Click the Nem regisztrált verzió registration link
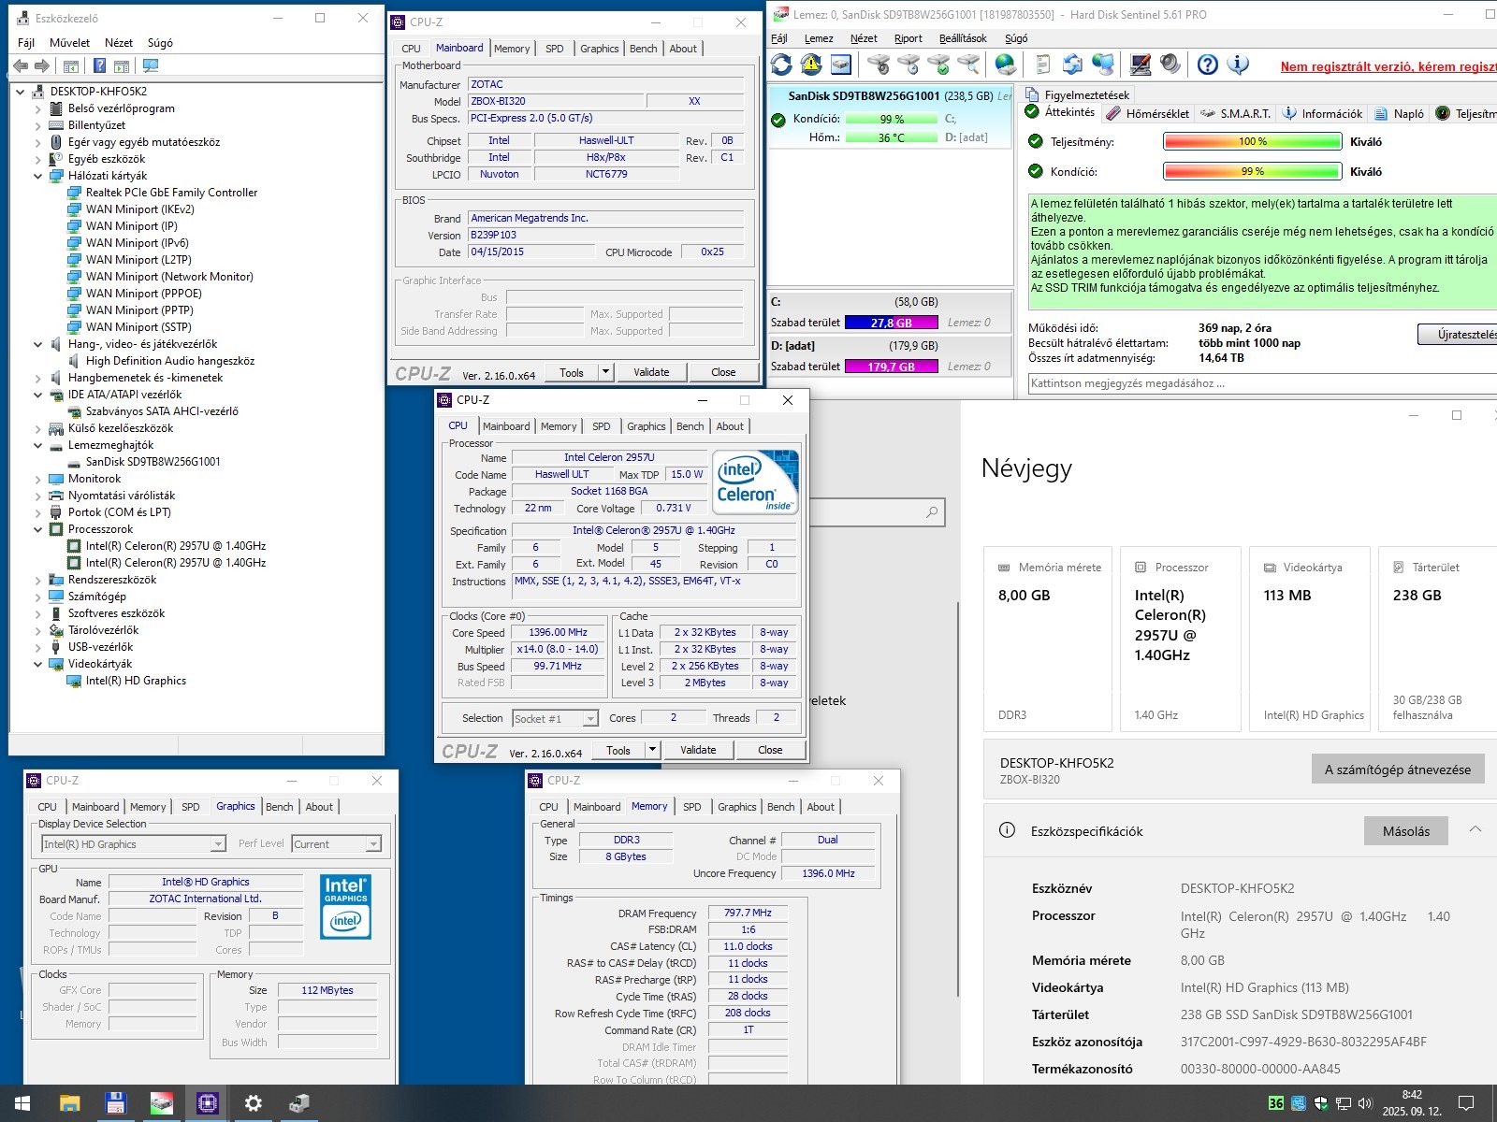1497x1122 pixels. (1388, 66)
